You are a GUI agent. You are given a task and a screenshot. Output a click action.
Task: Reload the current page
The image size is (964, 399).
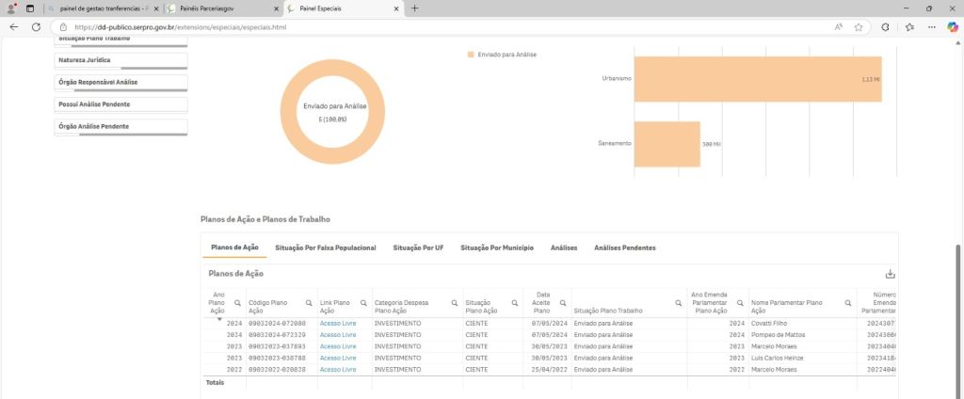pos(36,27)
